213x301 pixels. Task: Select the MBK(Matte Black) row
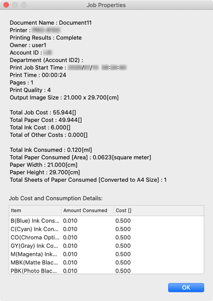coord(106,263)
